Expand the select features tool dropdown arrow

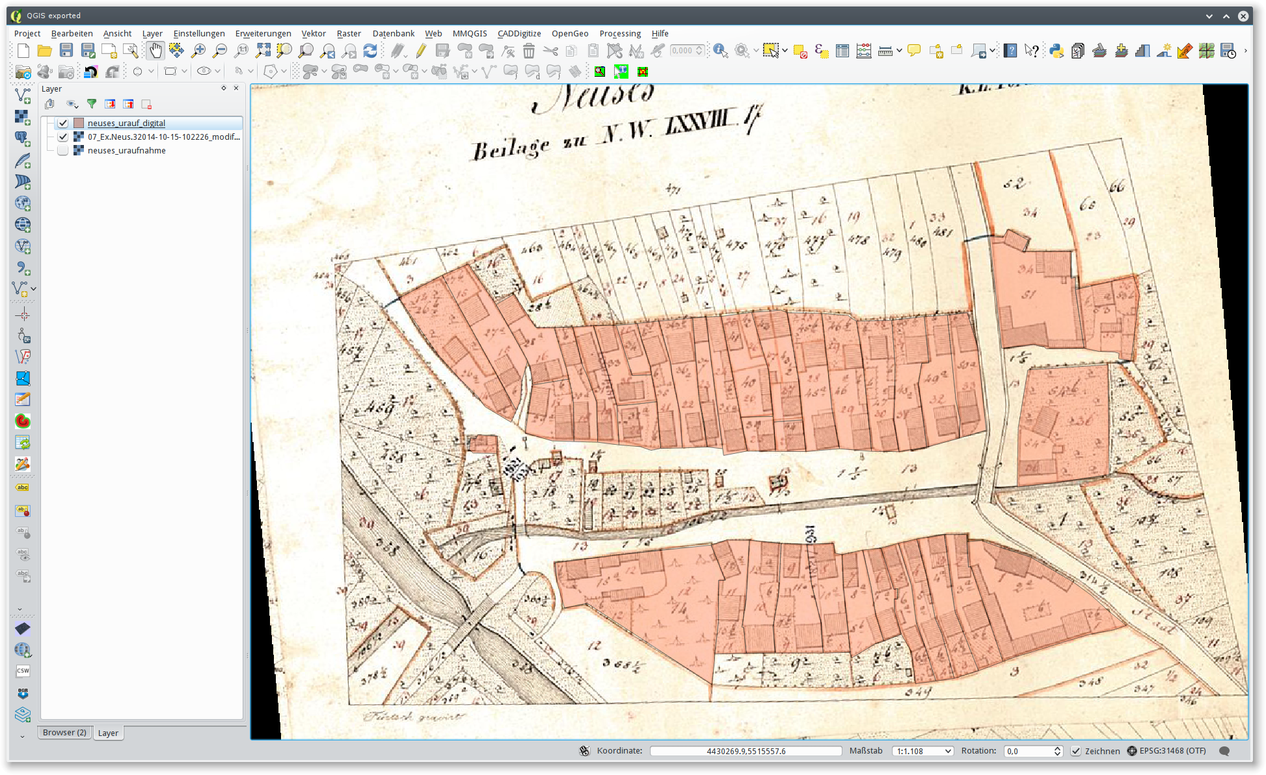(785, 51)
